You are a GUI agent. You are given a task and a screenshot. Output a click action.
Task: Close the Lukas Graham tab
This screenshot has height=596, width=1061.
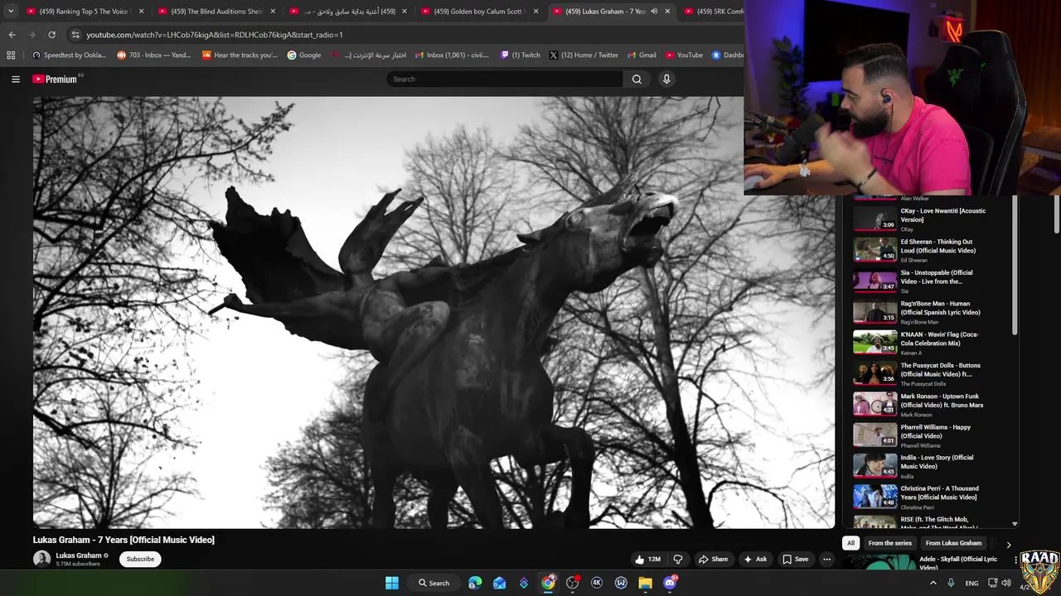[667, 12]
